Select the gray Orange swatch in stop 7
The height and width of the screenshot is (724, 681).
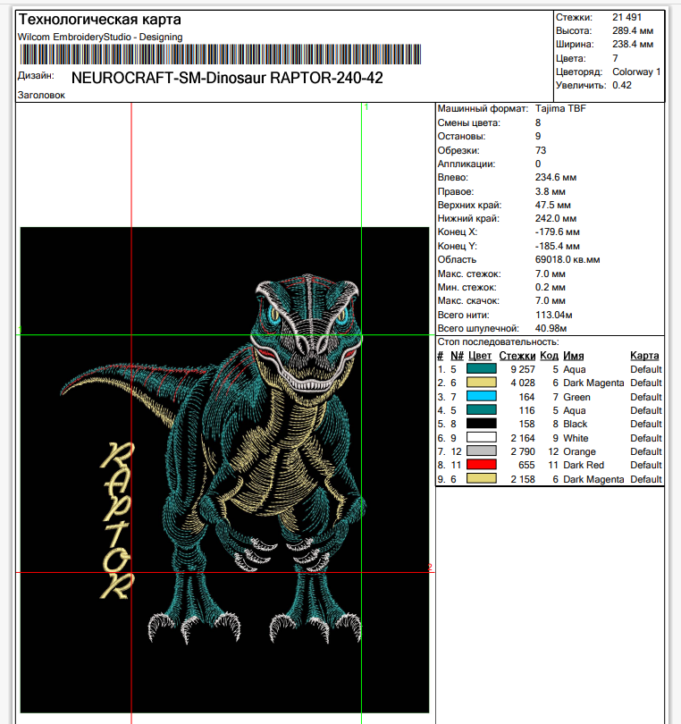(482, 452)
